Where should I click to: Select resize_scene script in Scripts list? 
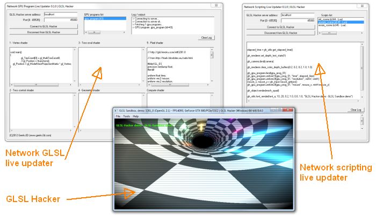[x=341, y=25]
